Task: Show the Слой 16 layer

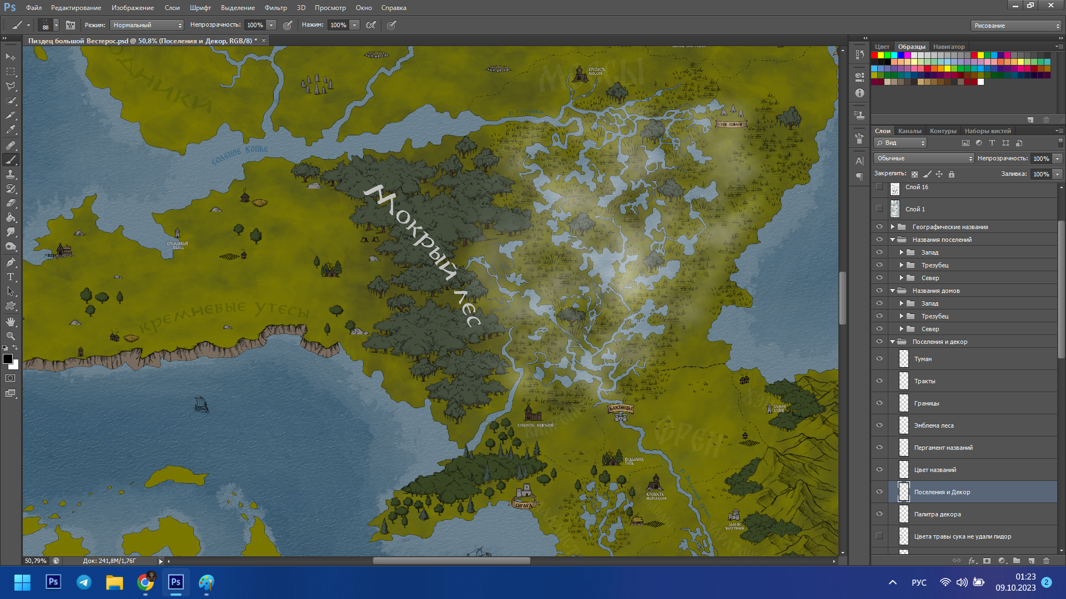Action: (x=879, y=187)
